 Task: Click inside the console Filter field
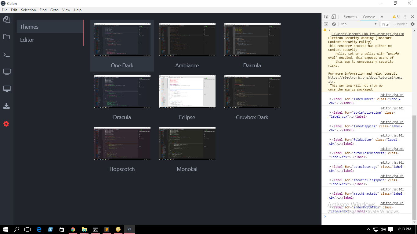386,24
